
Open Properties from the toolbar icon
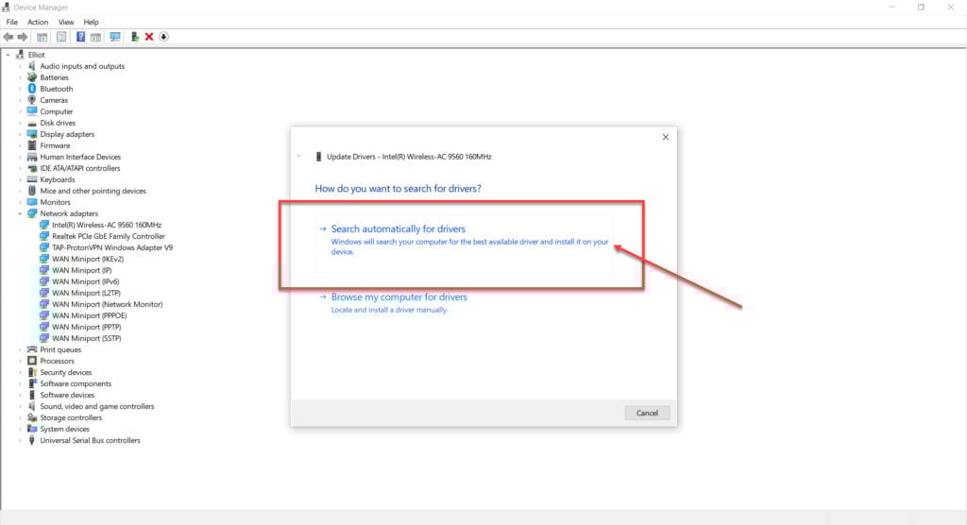(x=61, y=37)
